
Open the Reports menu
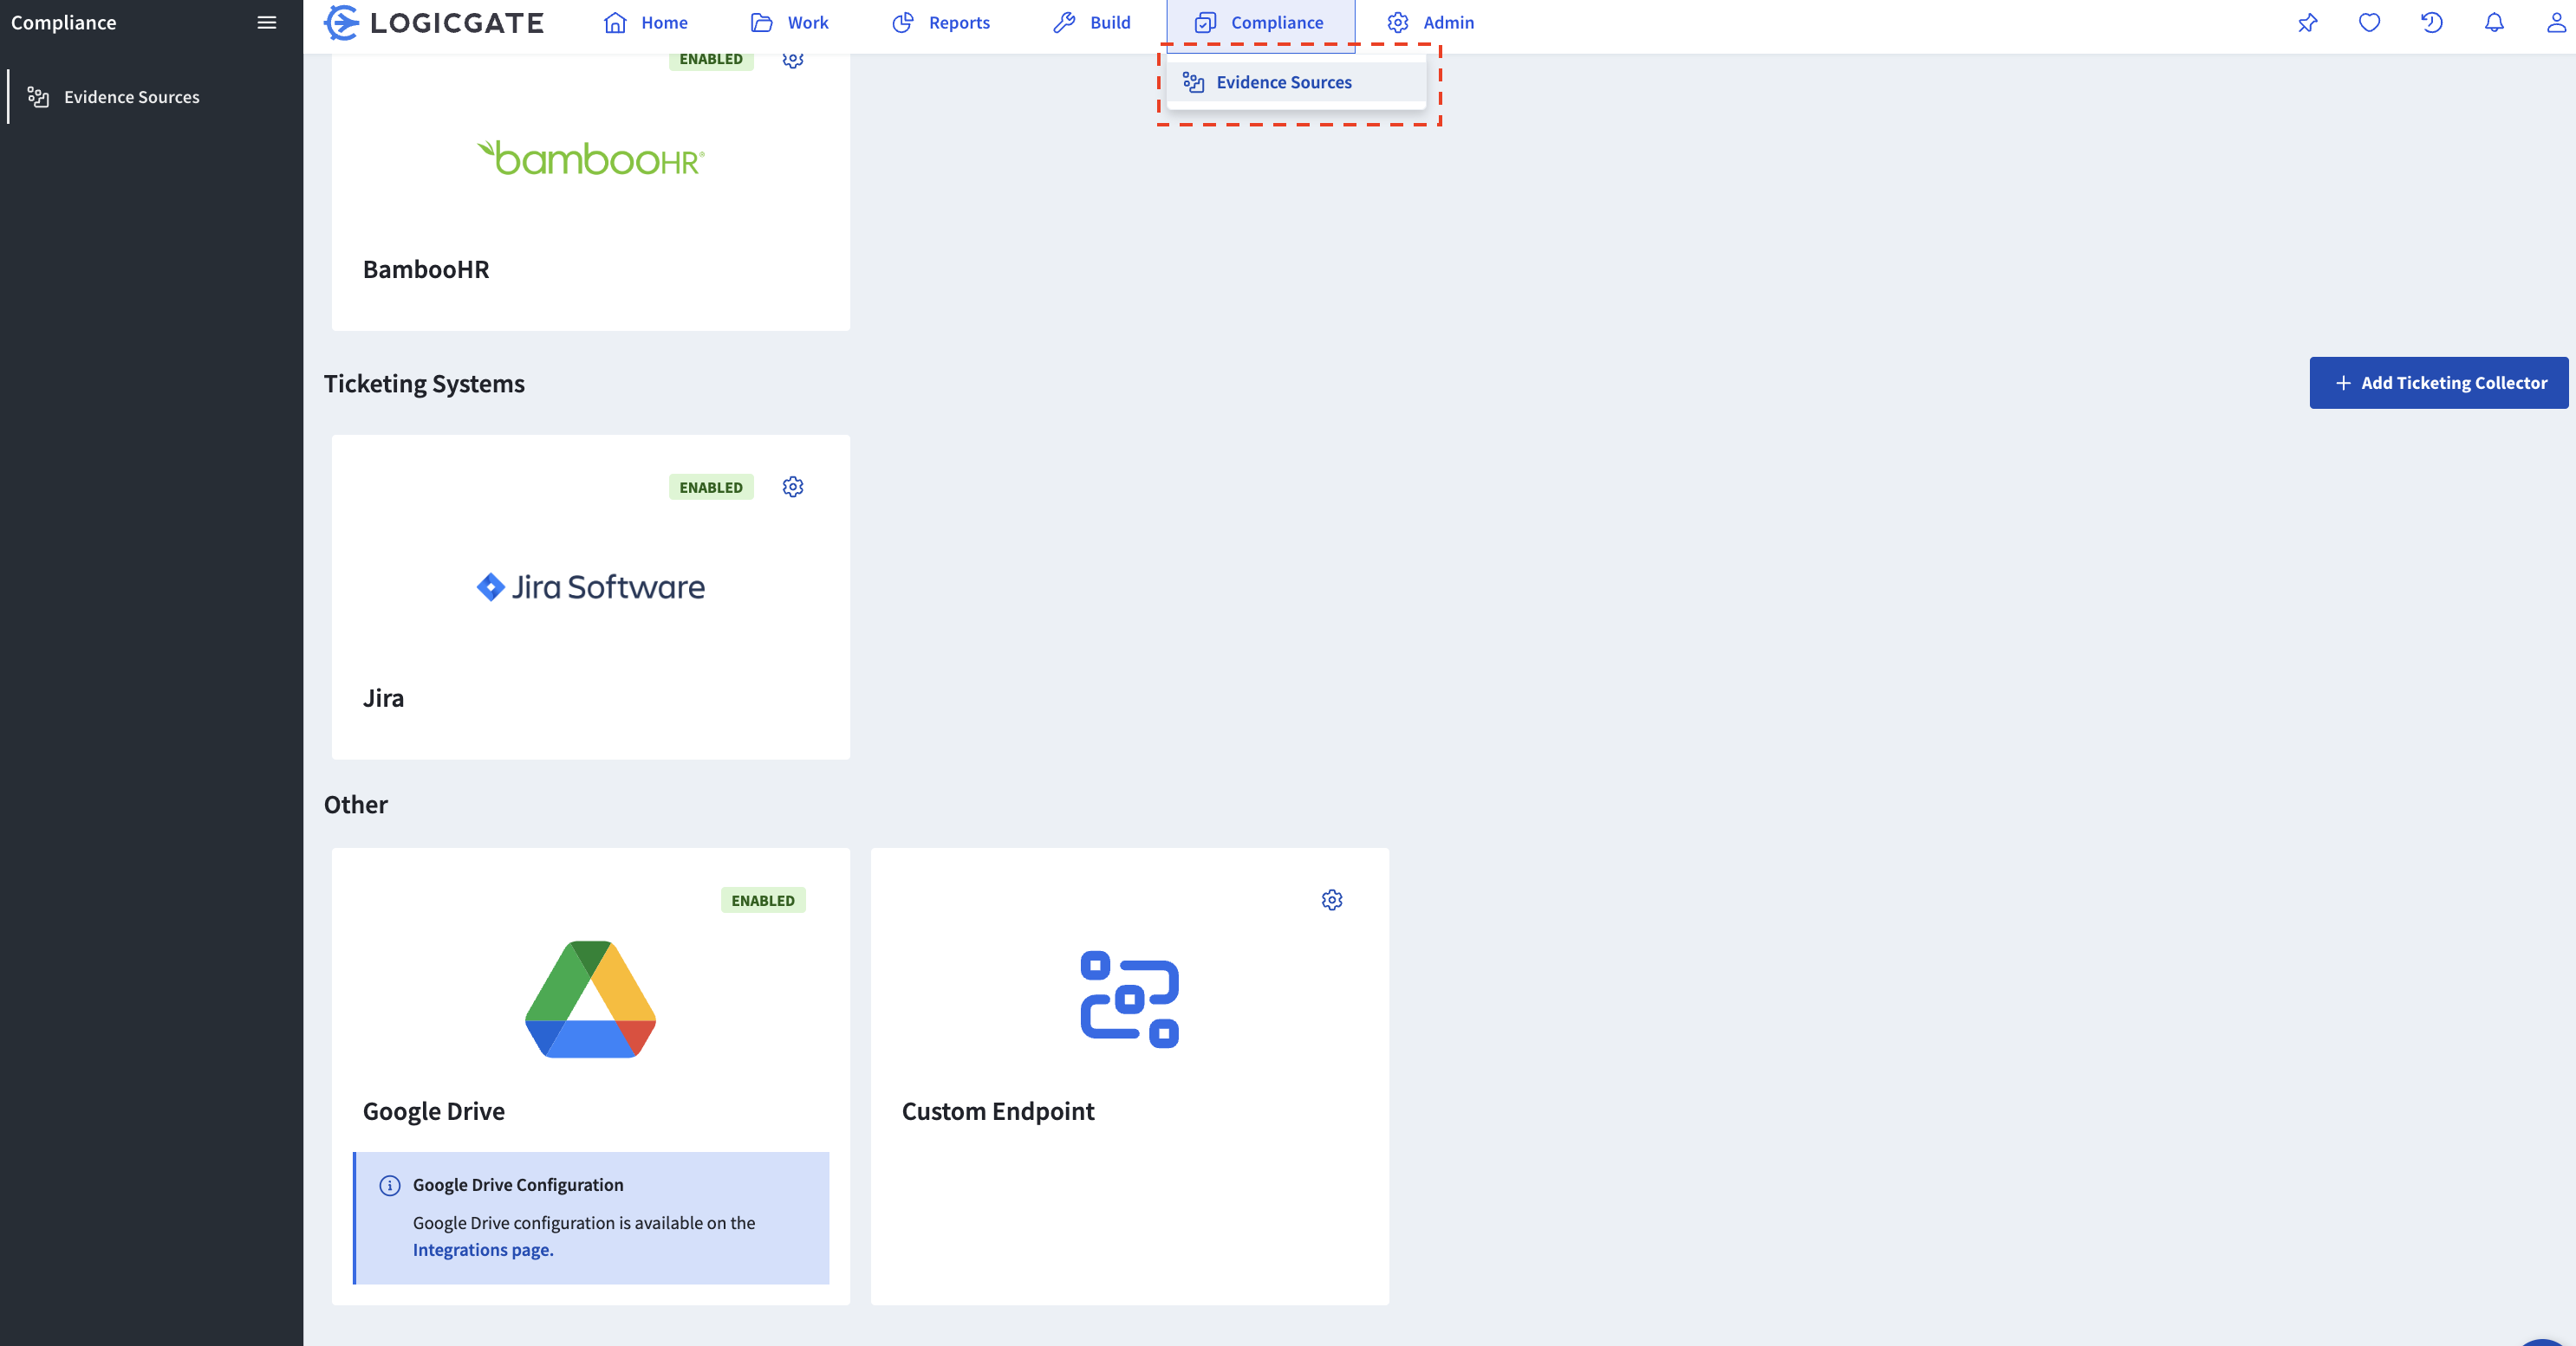click(x=940, y=22)
